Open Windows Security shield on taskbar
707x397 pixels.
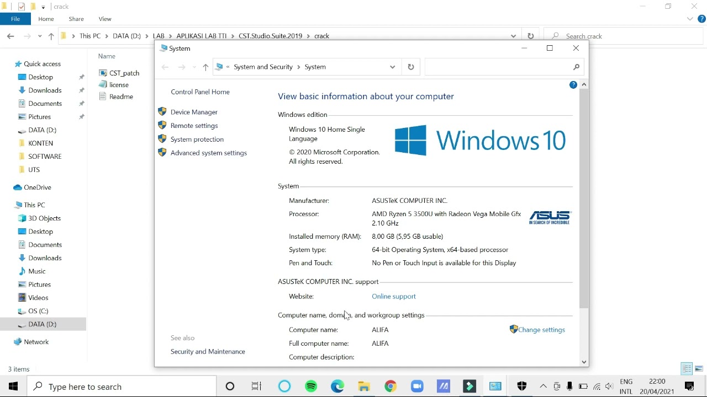click(522, 387)
